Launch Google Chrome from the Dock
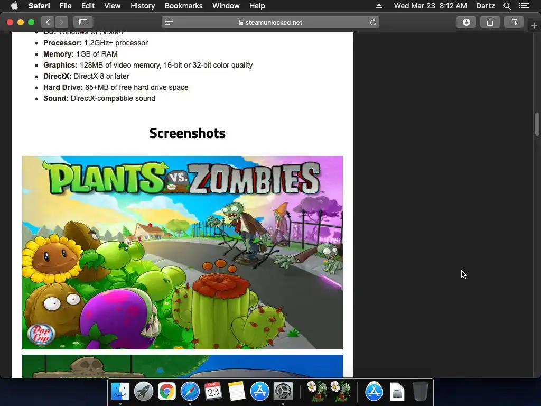 tap(166, 391)
